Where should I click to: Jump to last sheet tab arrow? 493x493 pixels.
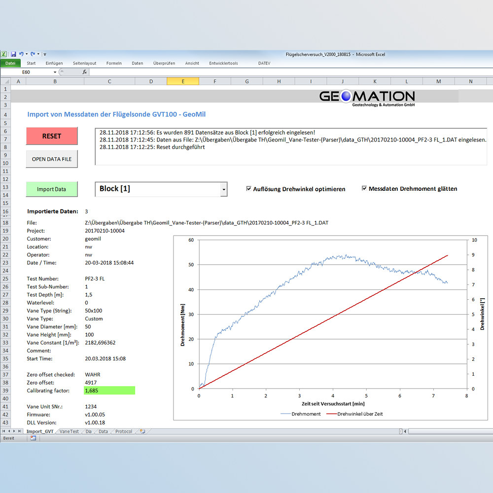pyautogui.click(x=20, y=431)
